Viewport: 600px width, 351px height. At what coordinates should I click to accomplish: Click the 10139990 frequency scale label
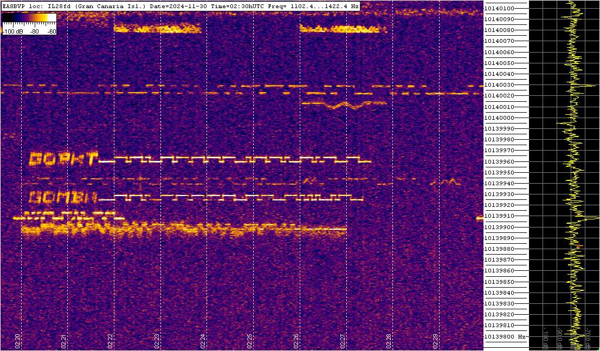[499, 128]
